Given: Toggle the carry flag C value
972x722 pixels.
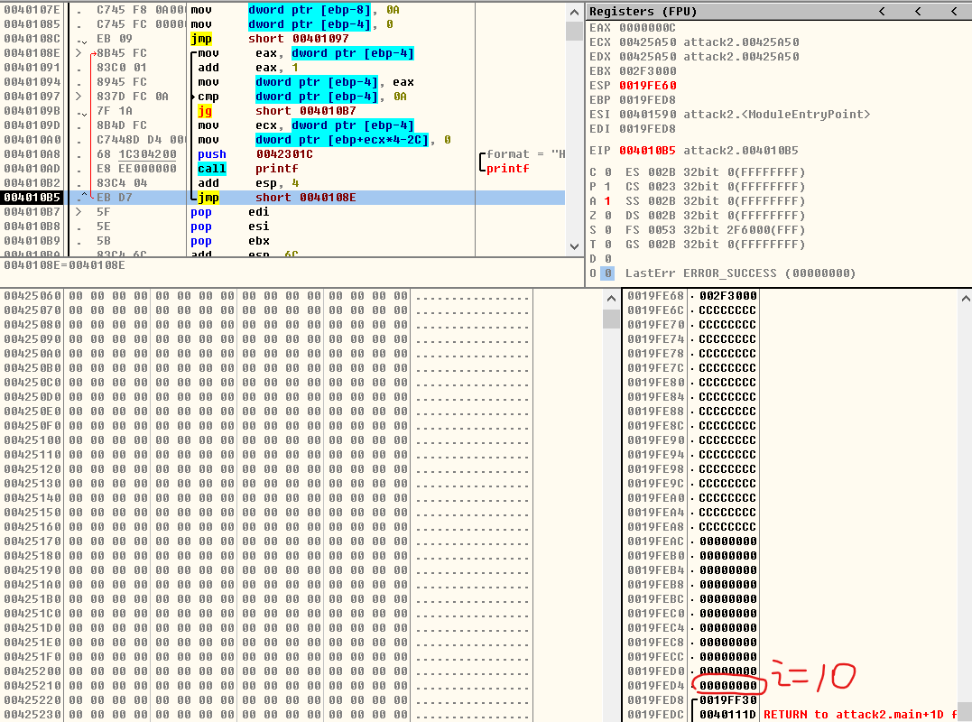Looking at the screenshot, I should [607, 172].
